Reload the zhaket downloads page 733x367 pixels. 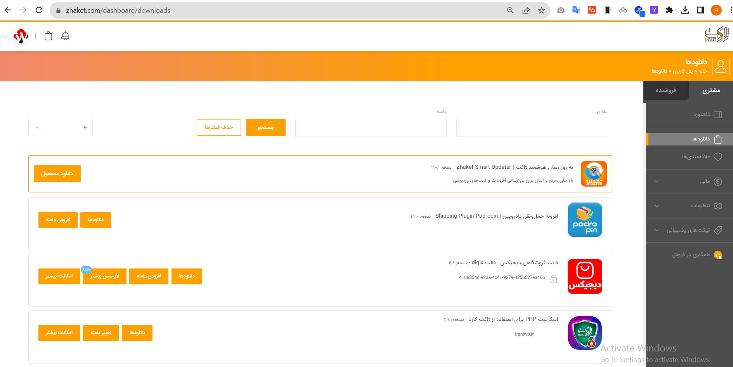pyautogui.click(x=39, y=10)
